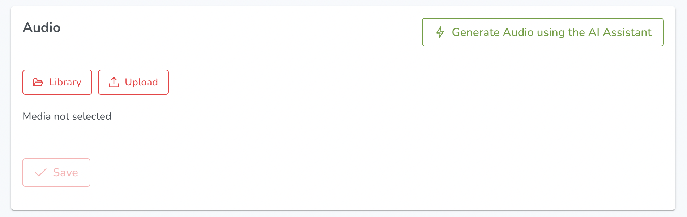Click the 'Media not selected' status text

pos(67,116)
